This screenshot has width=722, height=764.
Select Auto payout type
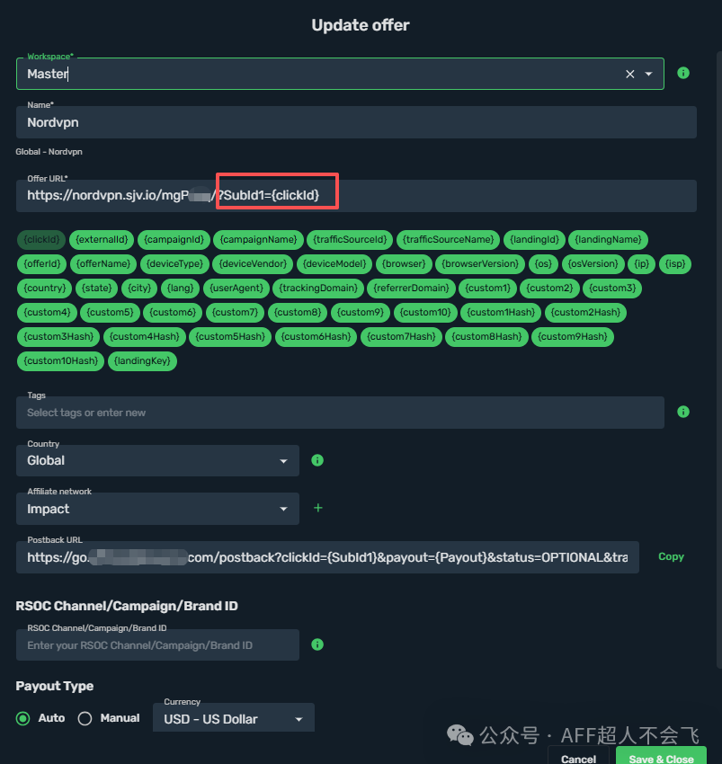[x=22, y=718]
